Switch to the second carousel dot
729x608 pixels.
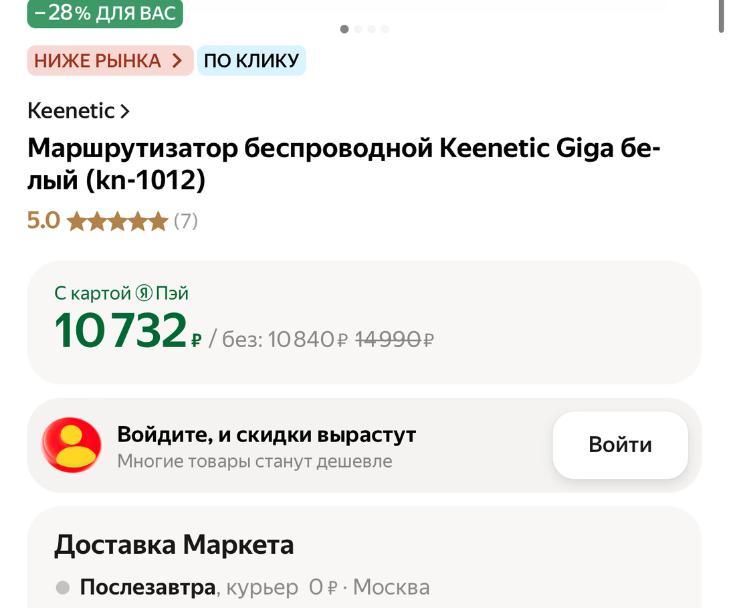click(358, 29)
